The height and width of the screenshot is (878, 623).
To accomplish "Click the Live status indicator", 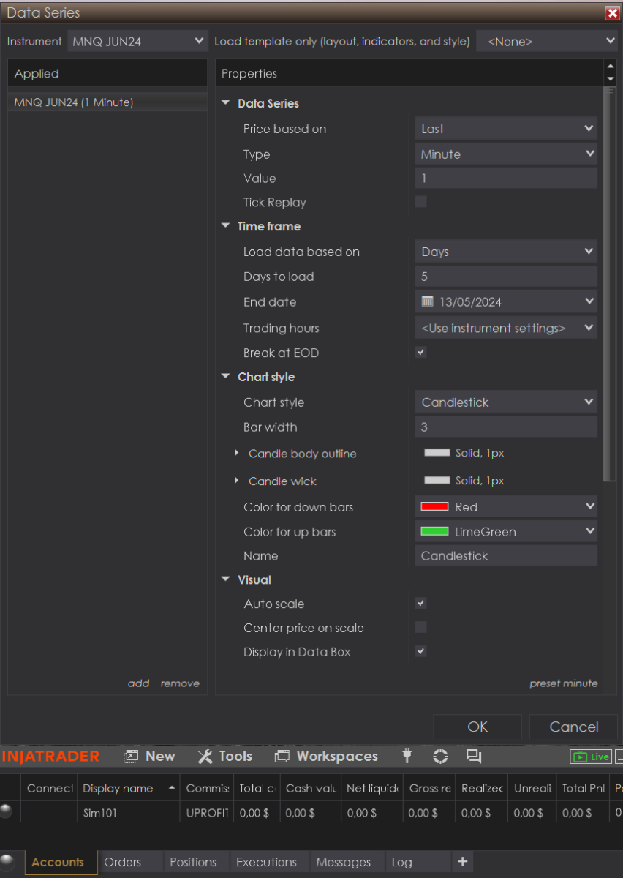I will [591, 757].
